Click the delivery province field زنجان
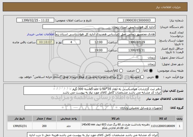This screenshot has width=193, height=137. coord(137,57)
